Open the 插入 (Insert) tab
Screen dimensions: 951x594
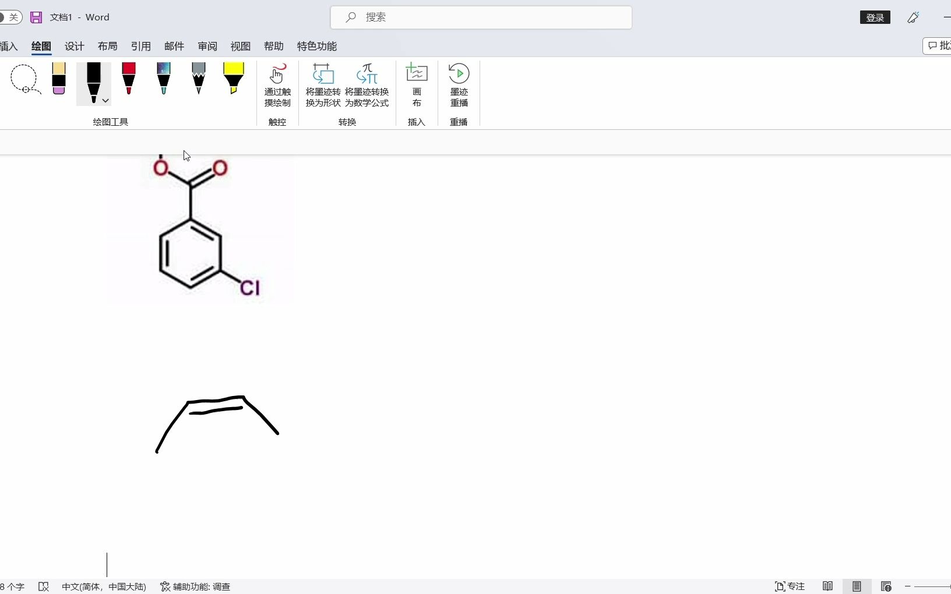coord(9,46)
